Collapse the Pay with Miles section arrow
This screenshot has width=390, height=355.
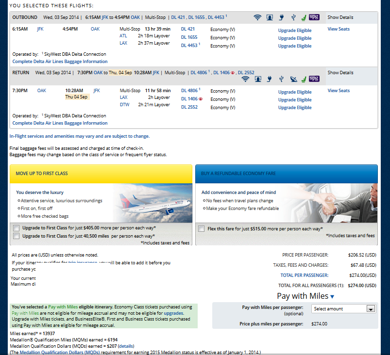[x=332, y=296]
